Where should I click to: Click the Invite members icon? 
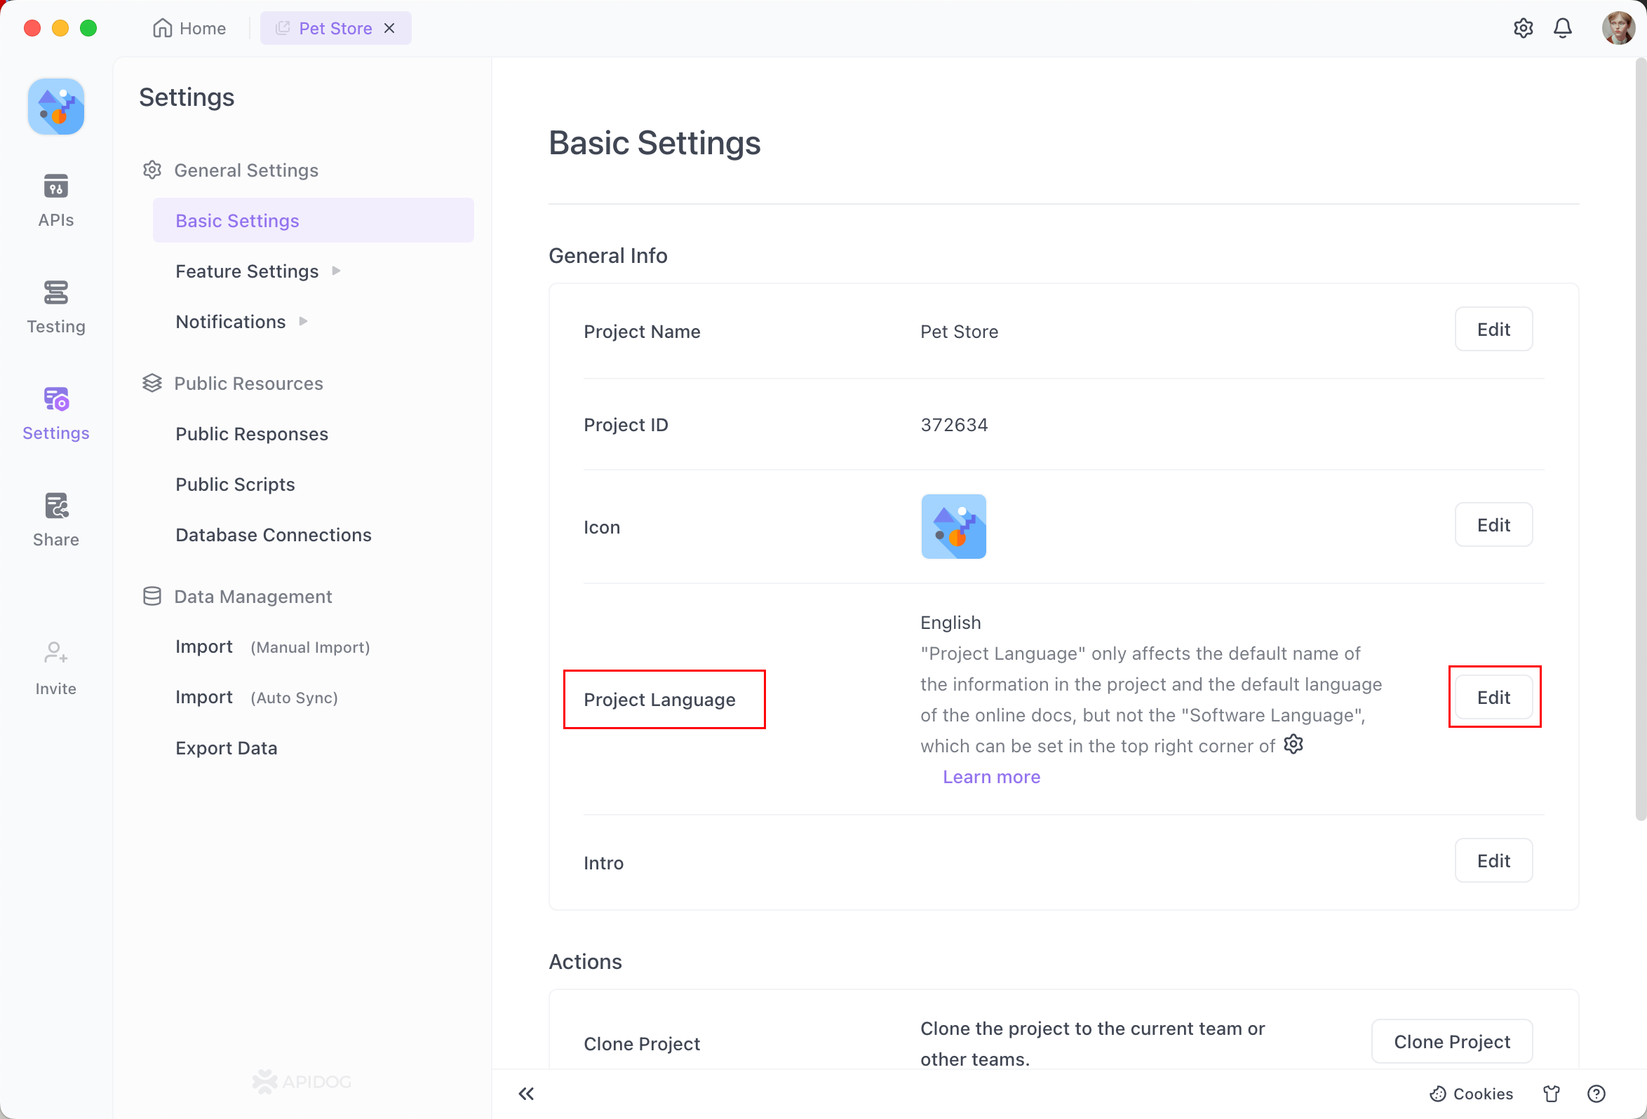tap(55, 652)
